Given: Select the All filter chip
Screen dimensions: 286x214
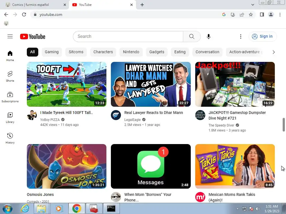Looking at the screenshot, I should [x=32, y=52].
